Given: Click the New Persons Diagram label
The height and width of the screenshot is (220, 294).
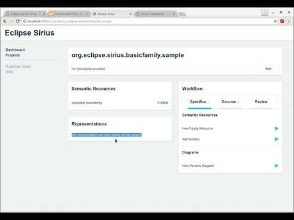Looking at the screenshot, I should (198, 166).
